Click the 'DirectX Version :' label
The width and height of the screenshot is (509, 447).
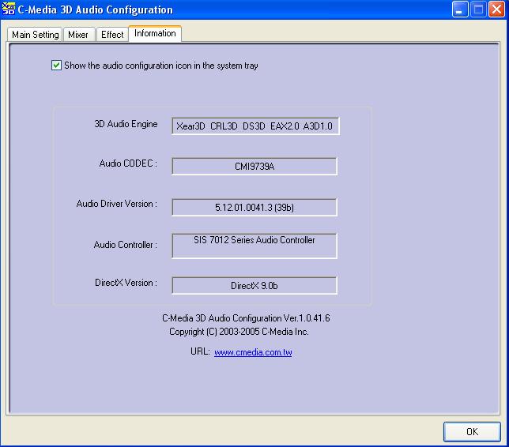pyautogui.click(x=126, y=283)
